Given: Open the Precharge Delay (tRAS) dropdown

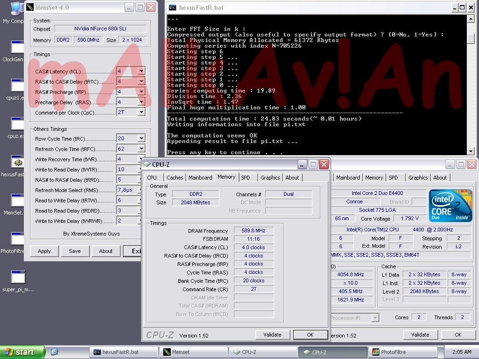Looking at the screenshot, I should pyautogui.click(x=141, y=102).
